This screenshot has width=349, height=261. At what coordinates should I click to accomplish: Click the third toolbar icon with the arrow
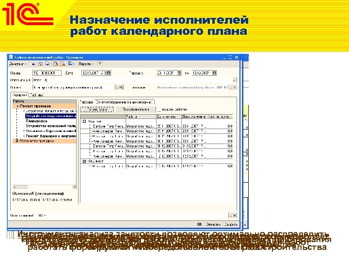[48, 64]
